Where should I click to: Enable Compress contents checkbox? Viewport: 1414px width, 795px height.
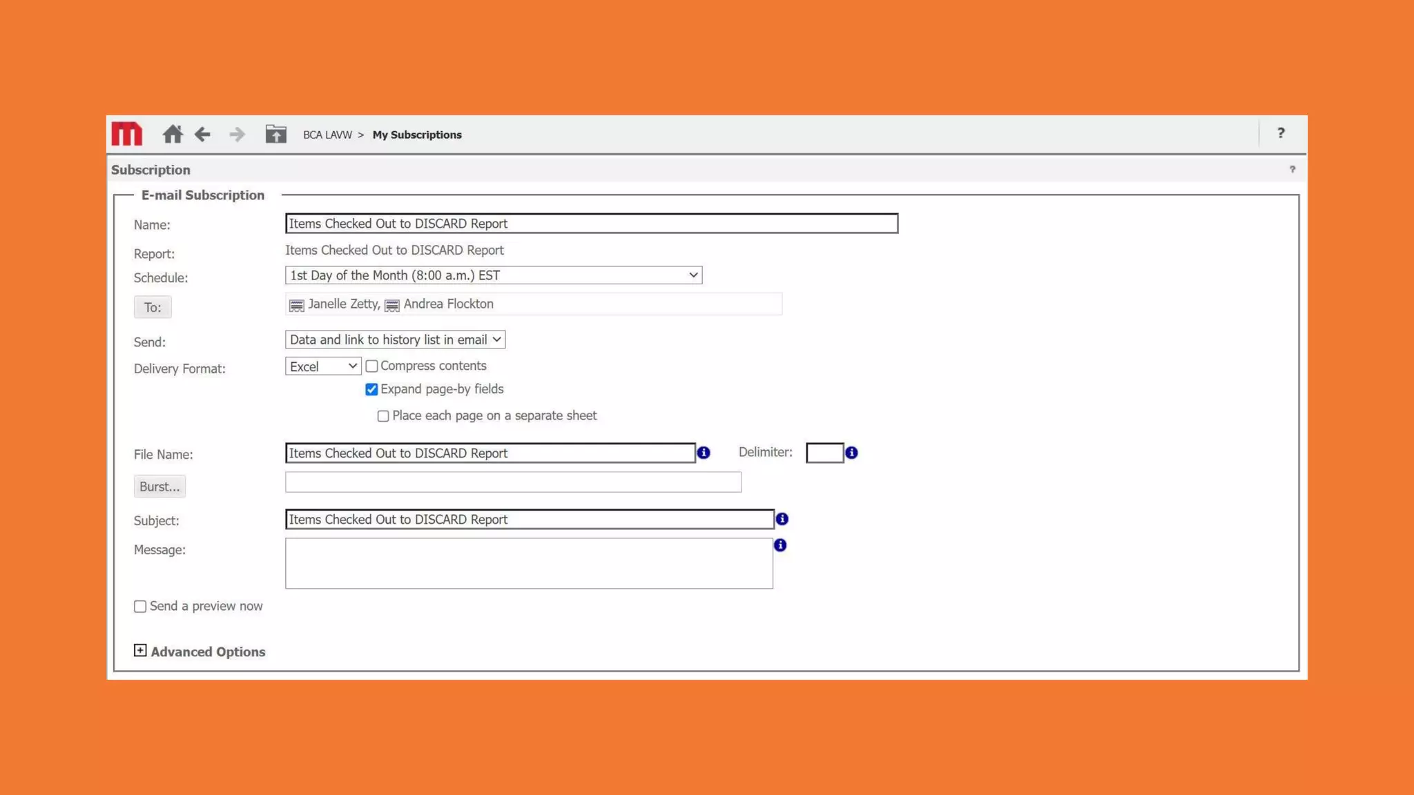pos(371,366)
